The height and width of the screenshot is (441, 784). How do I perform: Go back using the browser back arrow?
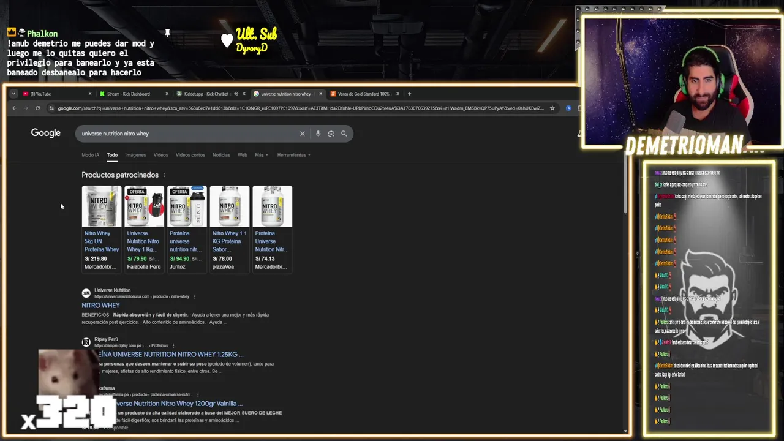click(x=14, y=108)
